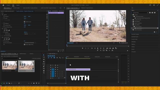Open Program Monitor zoom level dropdown
The width and height of the screenshot is (160, 90).
(78, 43)
